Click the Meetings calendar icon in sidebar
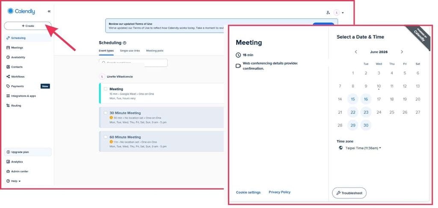Screen dimensions: 438x208 tap(8, 48)
